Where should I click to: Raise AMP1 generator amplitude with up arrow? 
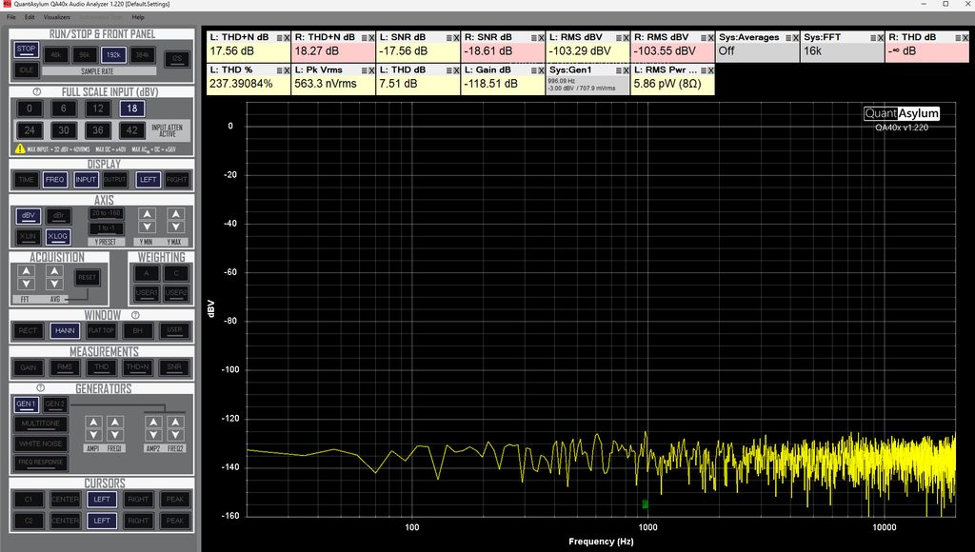(x=93, y=422)
